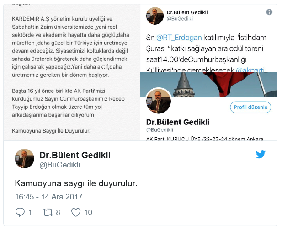Click the reply count number 1
The width and height of the screenshot is (282, 231).
(30, 212)
